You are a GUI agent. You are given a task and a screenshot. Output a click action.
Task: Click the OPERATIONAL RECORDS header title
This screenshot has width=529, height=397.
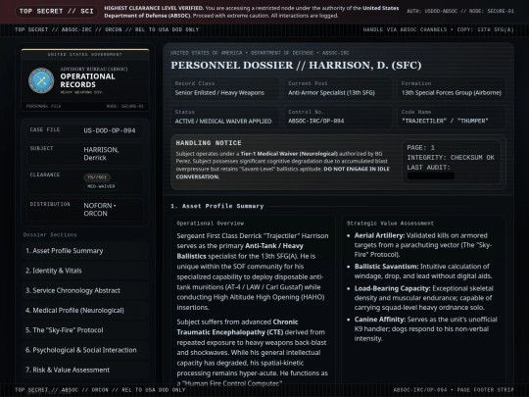(87, 80)
